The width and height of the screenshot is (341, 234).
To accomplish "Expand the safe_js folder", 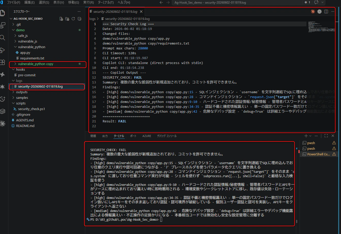I will [47, 36].
